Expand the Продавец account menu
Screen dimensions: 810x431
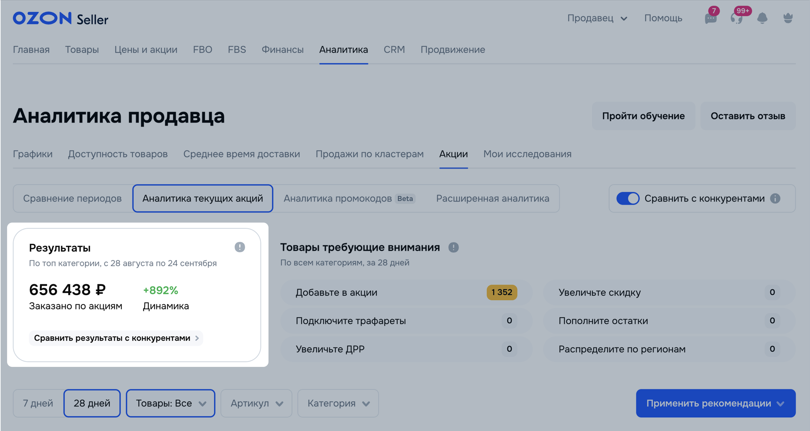(597, 18)
